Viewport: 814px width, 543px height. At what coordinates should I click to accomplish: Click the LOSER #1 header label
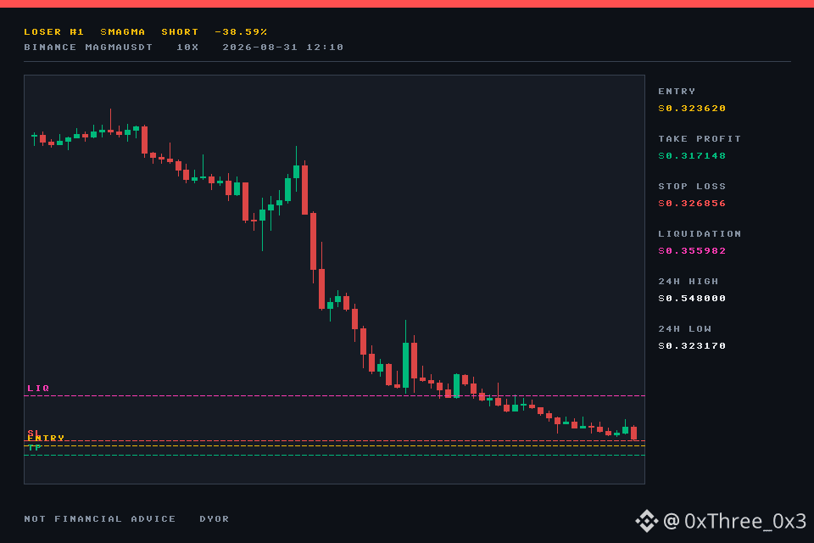point(54,32)
